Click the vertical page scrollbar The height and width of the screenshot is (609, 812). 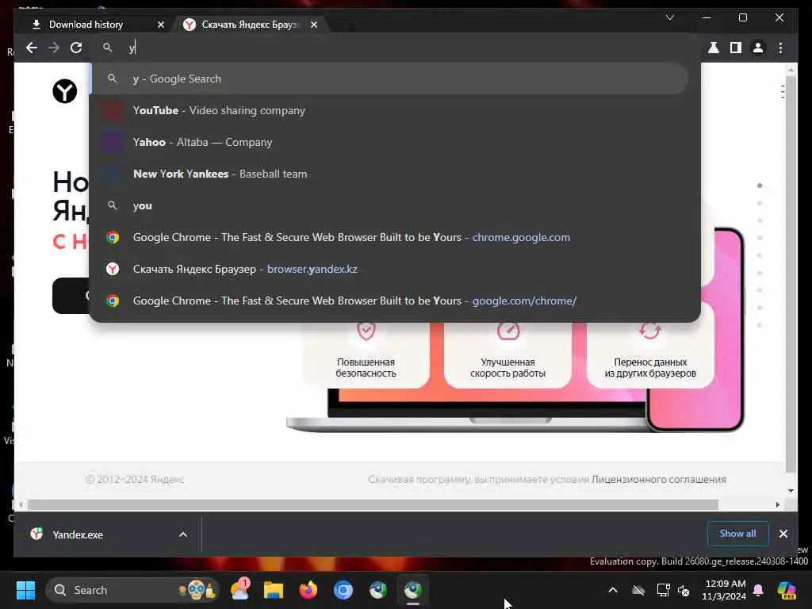pos(791,274)
